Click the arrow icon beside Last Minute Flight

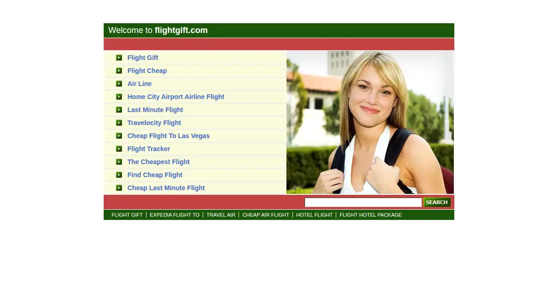[x=119, y=110]
